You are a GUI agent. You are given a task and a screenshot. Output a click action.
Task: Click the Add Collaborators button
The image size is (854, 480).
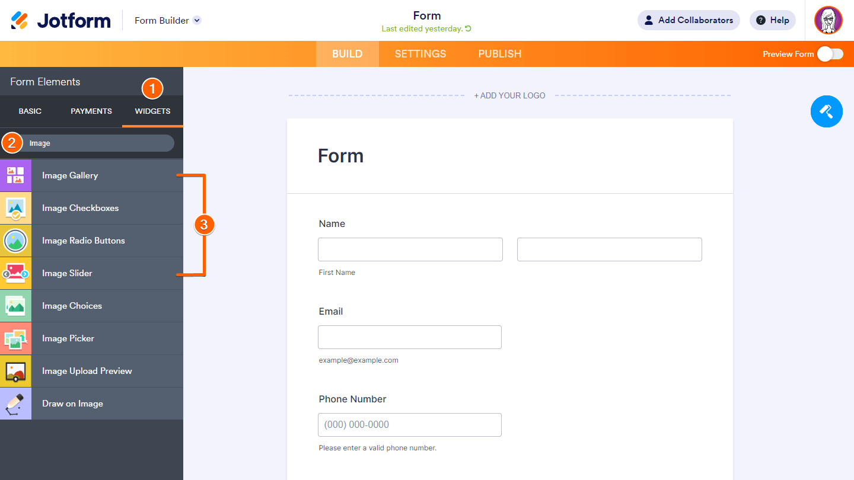tap(689, 20)
